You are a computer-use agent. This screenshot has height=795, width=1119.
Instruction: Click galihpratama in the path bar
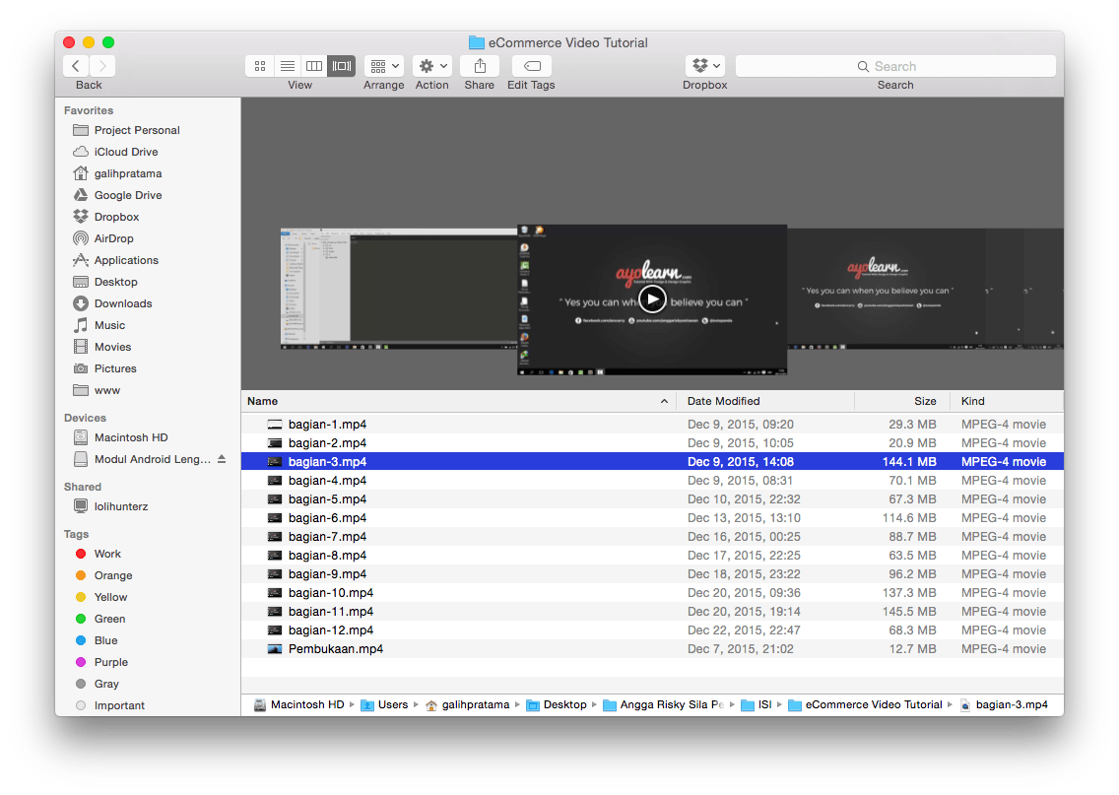(x=468, y=705)
